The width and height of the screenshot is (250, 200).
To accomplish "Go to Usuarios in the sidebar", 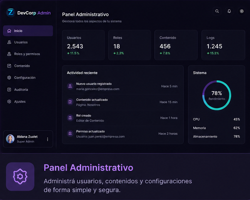I will [28, 42].
